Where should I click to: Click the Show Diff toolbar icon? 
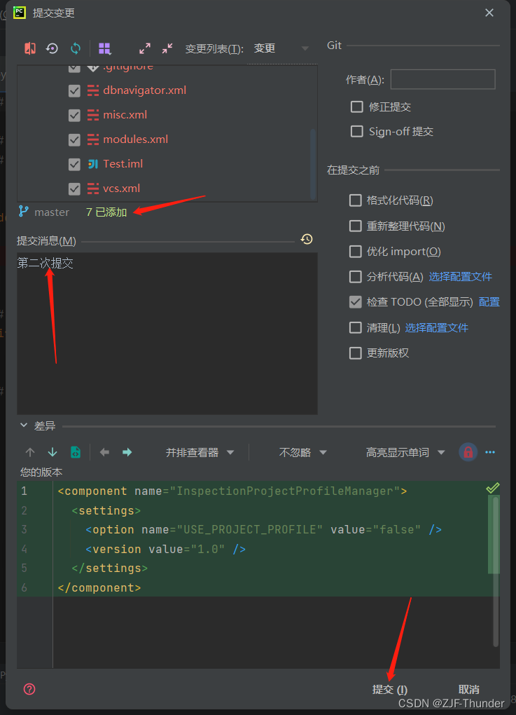30,48
